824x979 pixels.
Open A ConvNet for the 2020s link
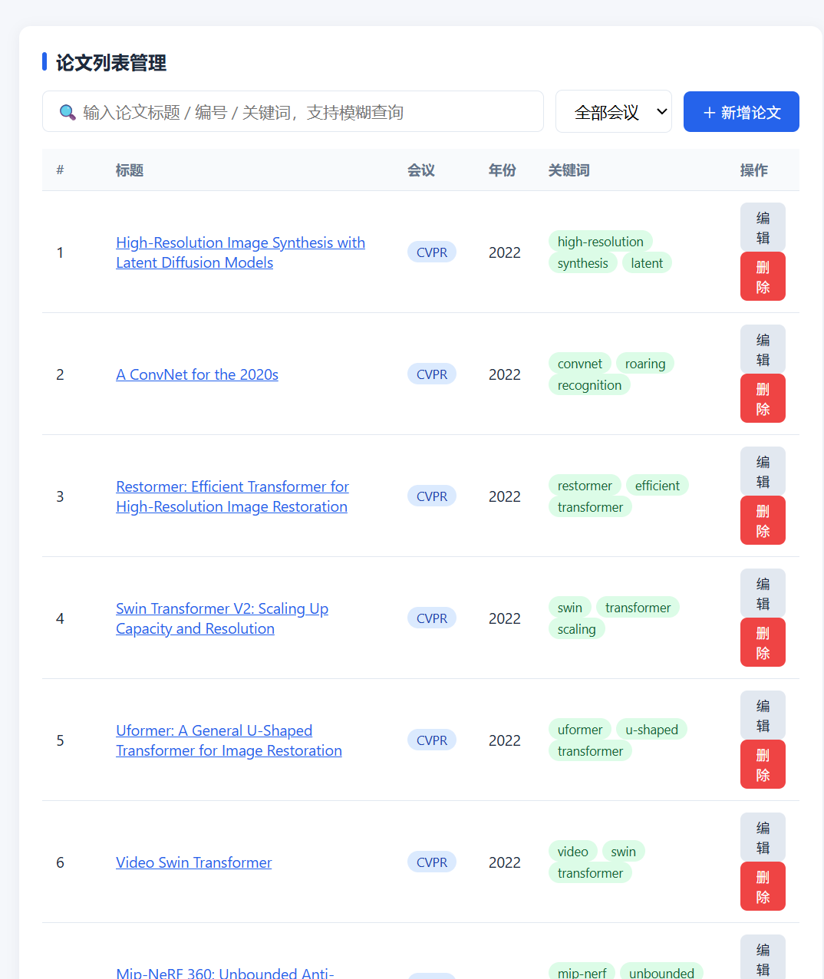[x=197, y=374]
